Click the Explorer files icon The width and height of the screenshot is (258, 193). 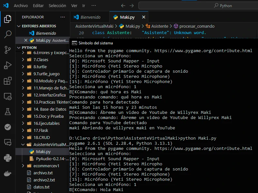click(8, 19)
